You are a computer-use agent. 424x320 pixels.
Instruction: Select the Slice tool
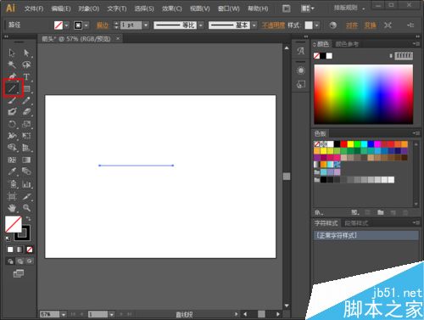pyautogui.click(x=26, y=196)
